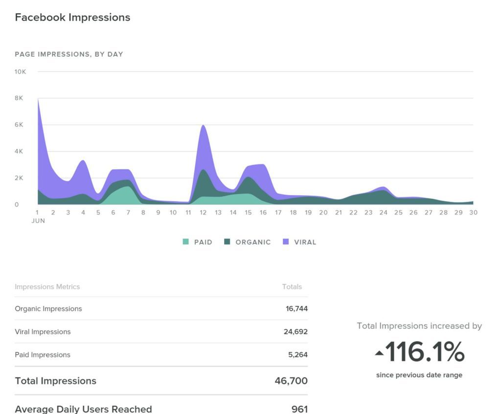
Task: Click the Facebook Impressions heading
Action: 72,17
